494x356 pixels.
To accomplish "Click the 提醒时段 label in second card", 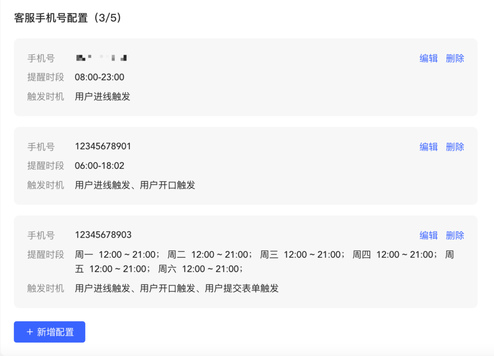I will 45,166.
